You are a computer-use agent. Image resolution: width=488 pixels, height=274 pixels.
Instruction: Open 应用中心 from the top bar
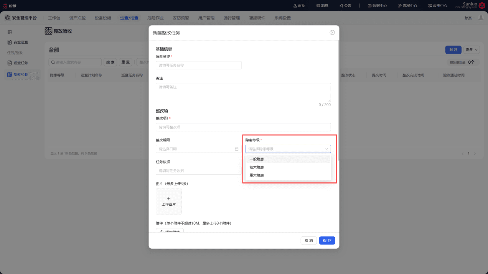coord(438,6)
